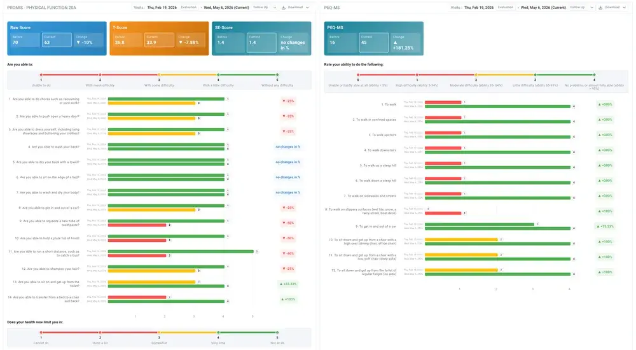Viewport: 636px width, 350px height.
Task: Click the T-Score Before value 36.8
Action: 120,42
